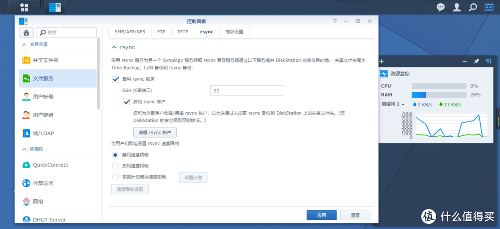
Task: Click the 0% CPU value
Action: (474, 86)
